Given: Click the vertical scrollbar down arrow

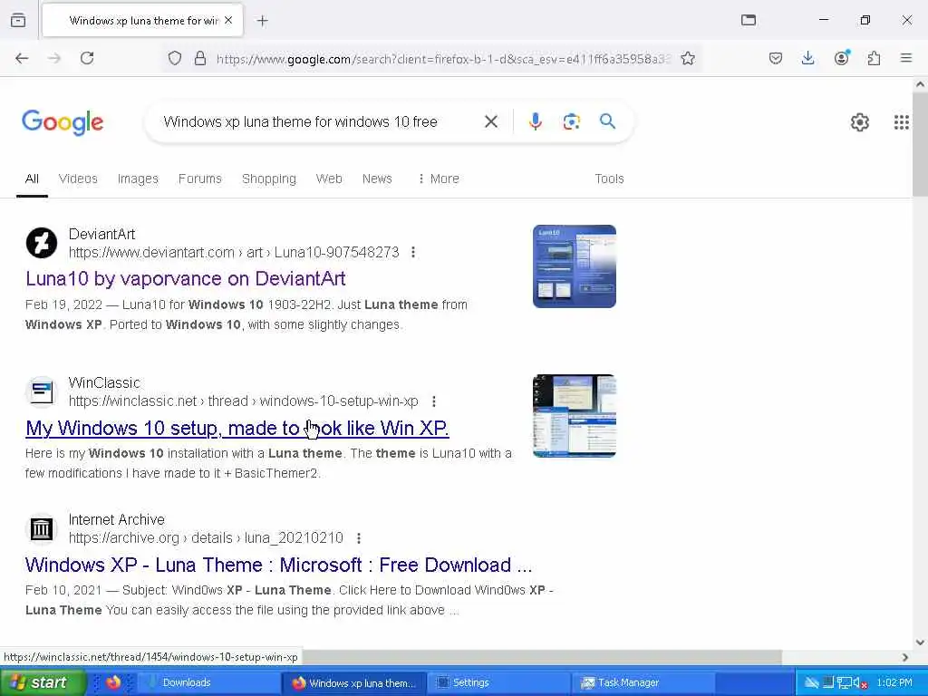Looking at the screenshot, I should tap(920, 643).
